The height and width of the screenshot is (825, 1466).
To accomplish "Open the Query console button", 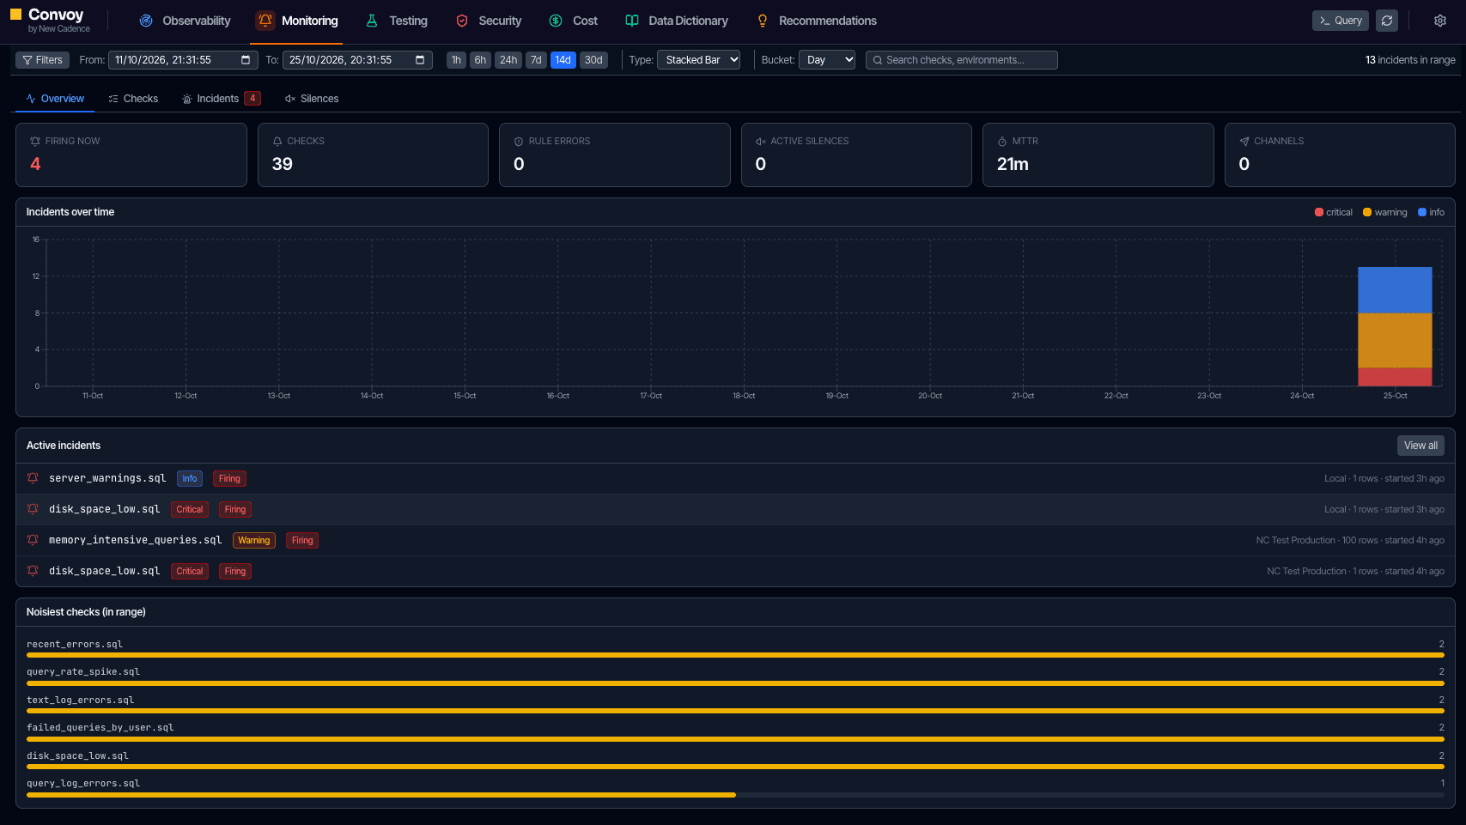I will [x=1341, y=21].
